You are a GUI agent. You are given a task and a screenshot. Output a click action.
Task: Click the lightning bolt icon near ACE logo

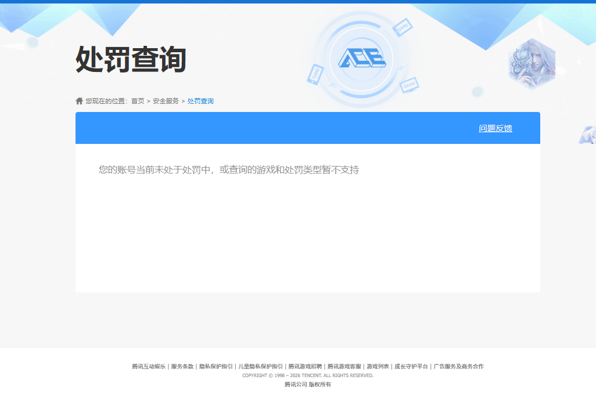[x=401, y=68]
